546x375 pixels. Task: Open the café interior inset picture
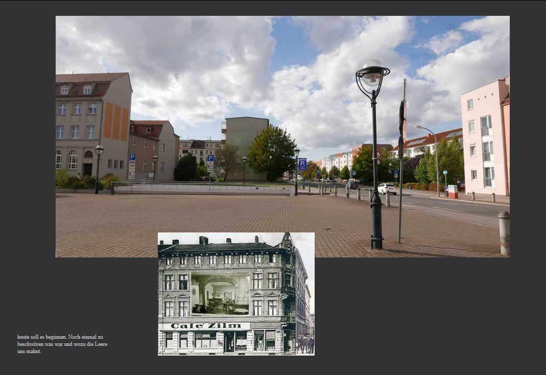220,294
